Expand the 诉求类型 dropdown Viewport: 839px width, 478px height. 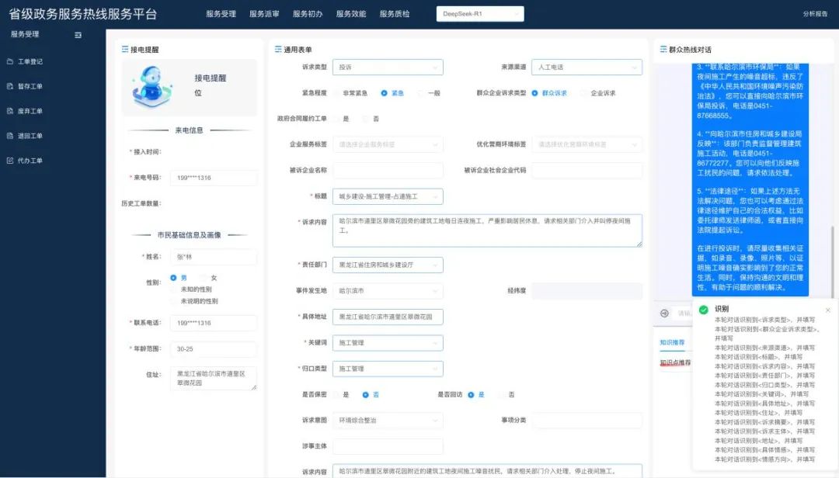387,68
